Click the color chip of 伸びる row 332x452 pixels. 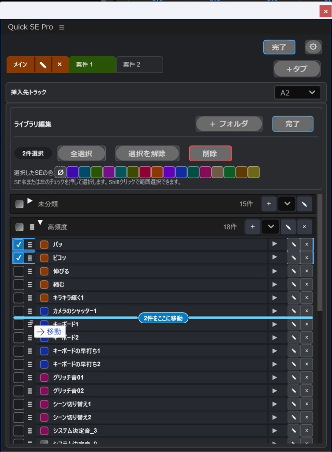44,271
